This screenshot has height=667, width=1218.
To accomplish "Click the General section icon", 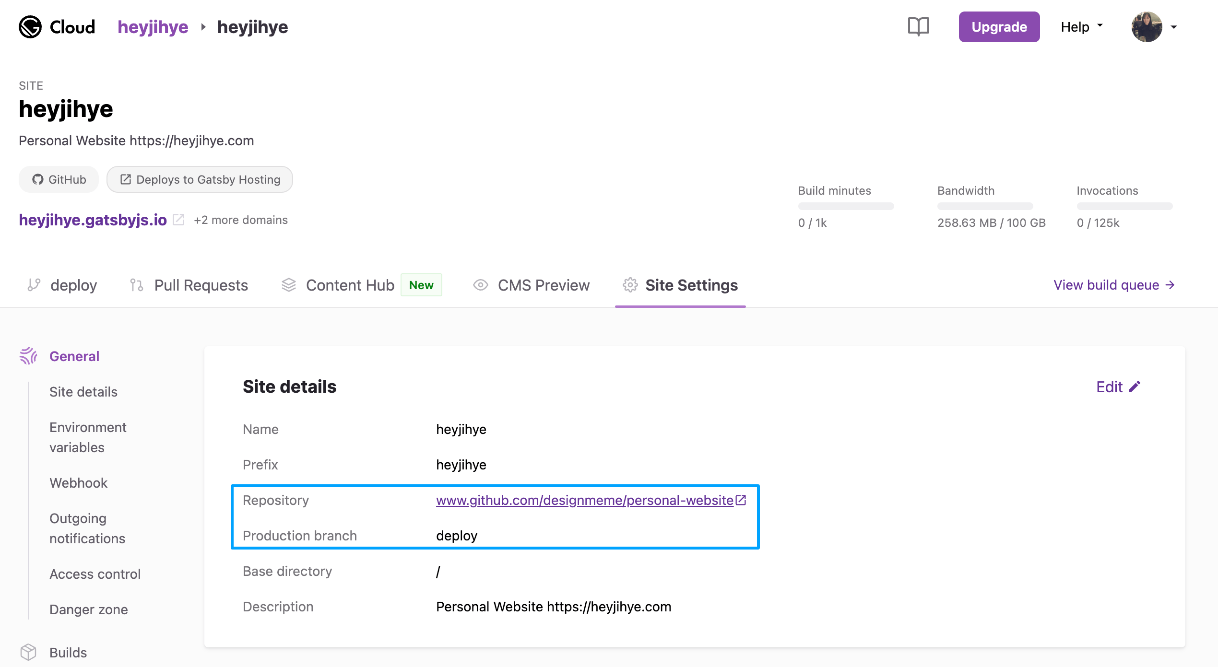I will pos(28,356).
